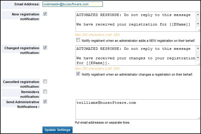Click the Email Address input field
The width and height of the screenshot is (201, 134).
click(x=73, y=4)
